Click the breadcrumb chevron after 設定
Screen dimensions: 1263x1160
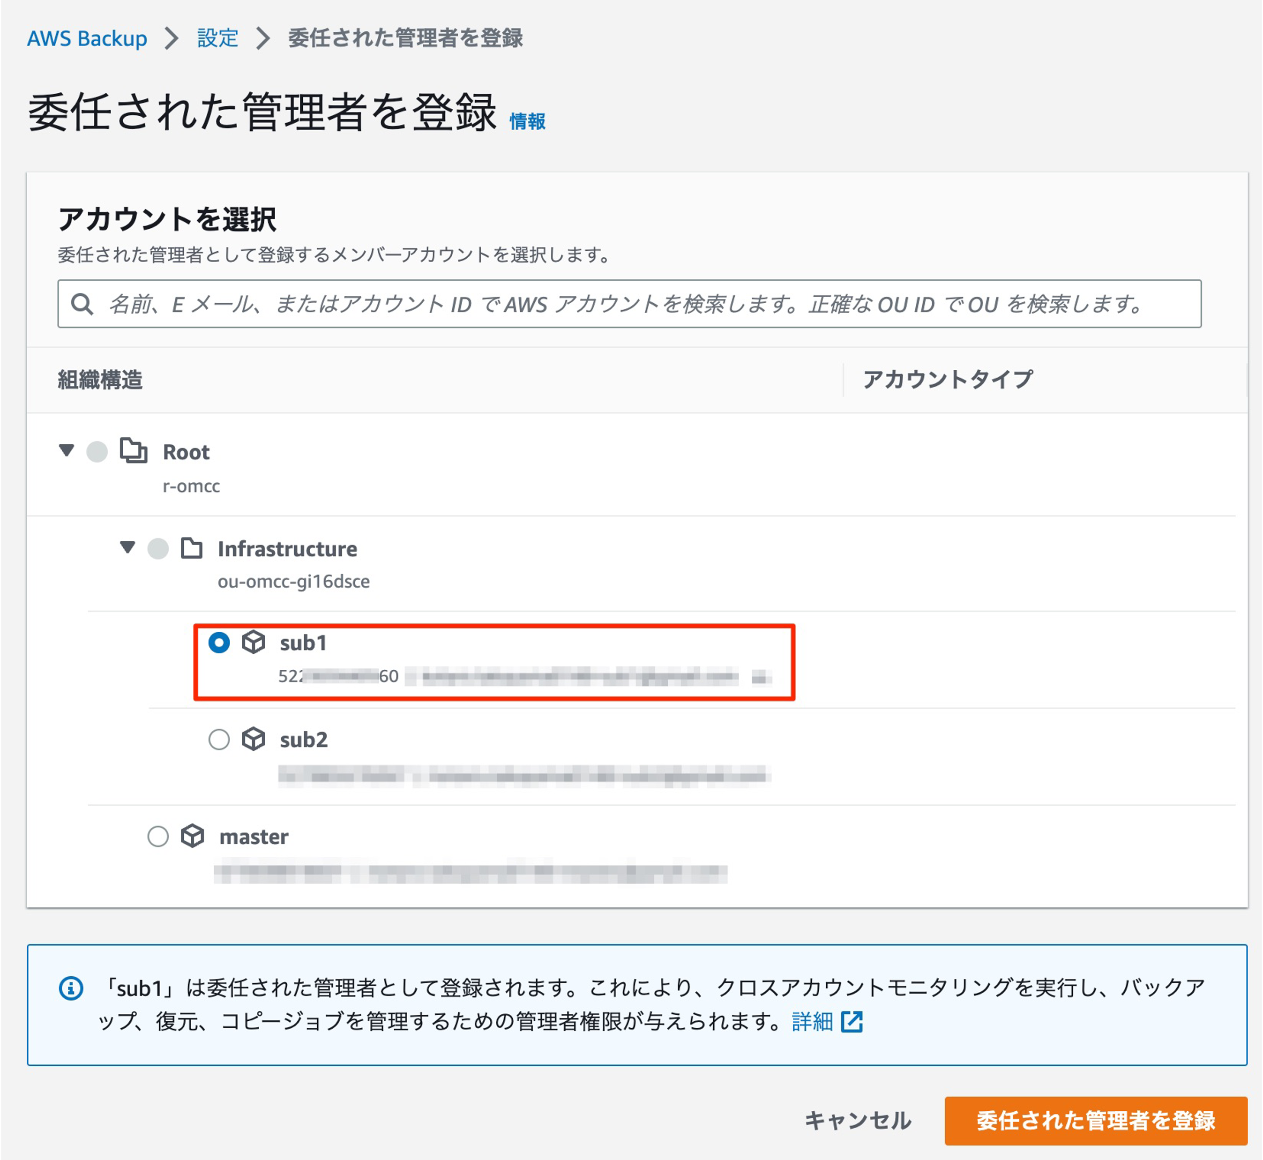263,38
